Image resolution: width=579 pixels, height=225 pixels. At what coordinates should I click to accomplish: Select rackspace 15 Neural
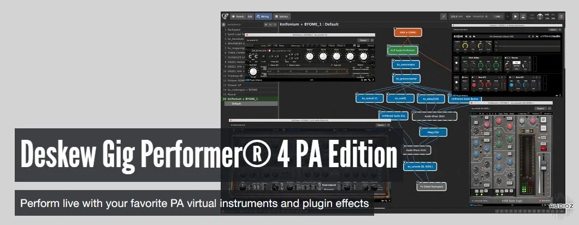[250, 94]
